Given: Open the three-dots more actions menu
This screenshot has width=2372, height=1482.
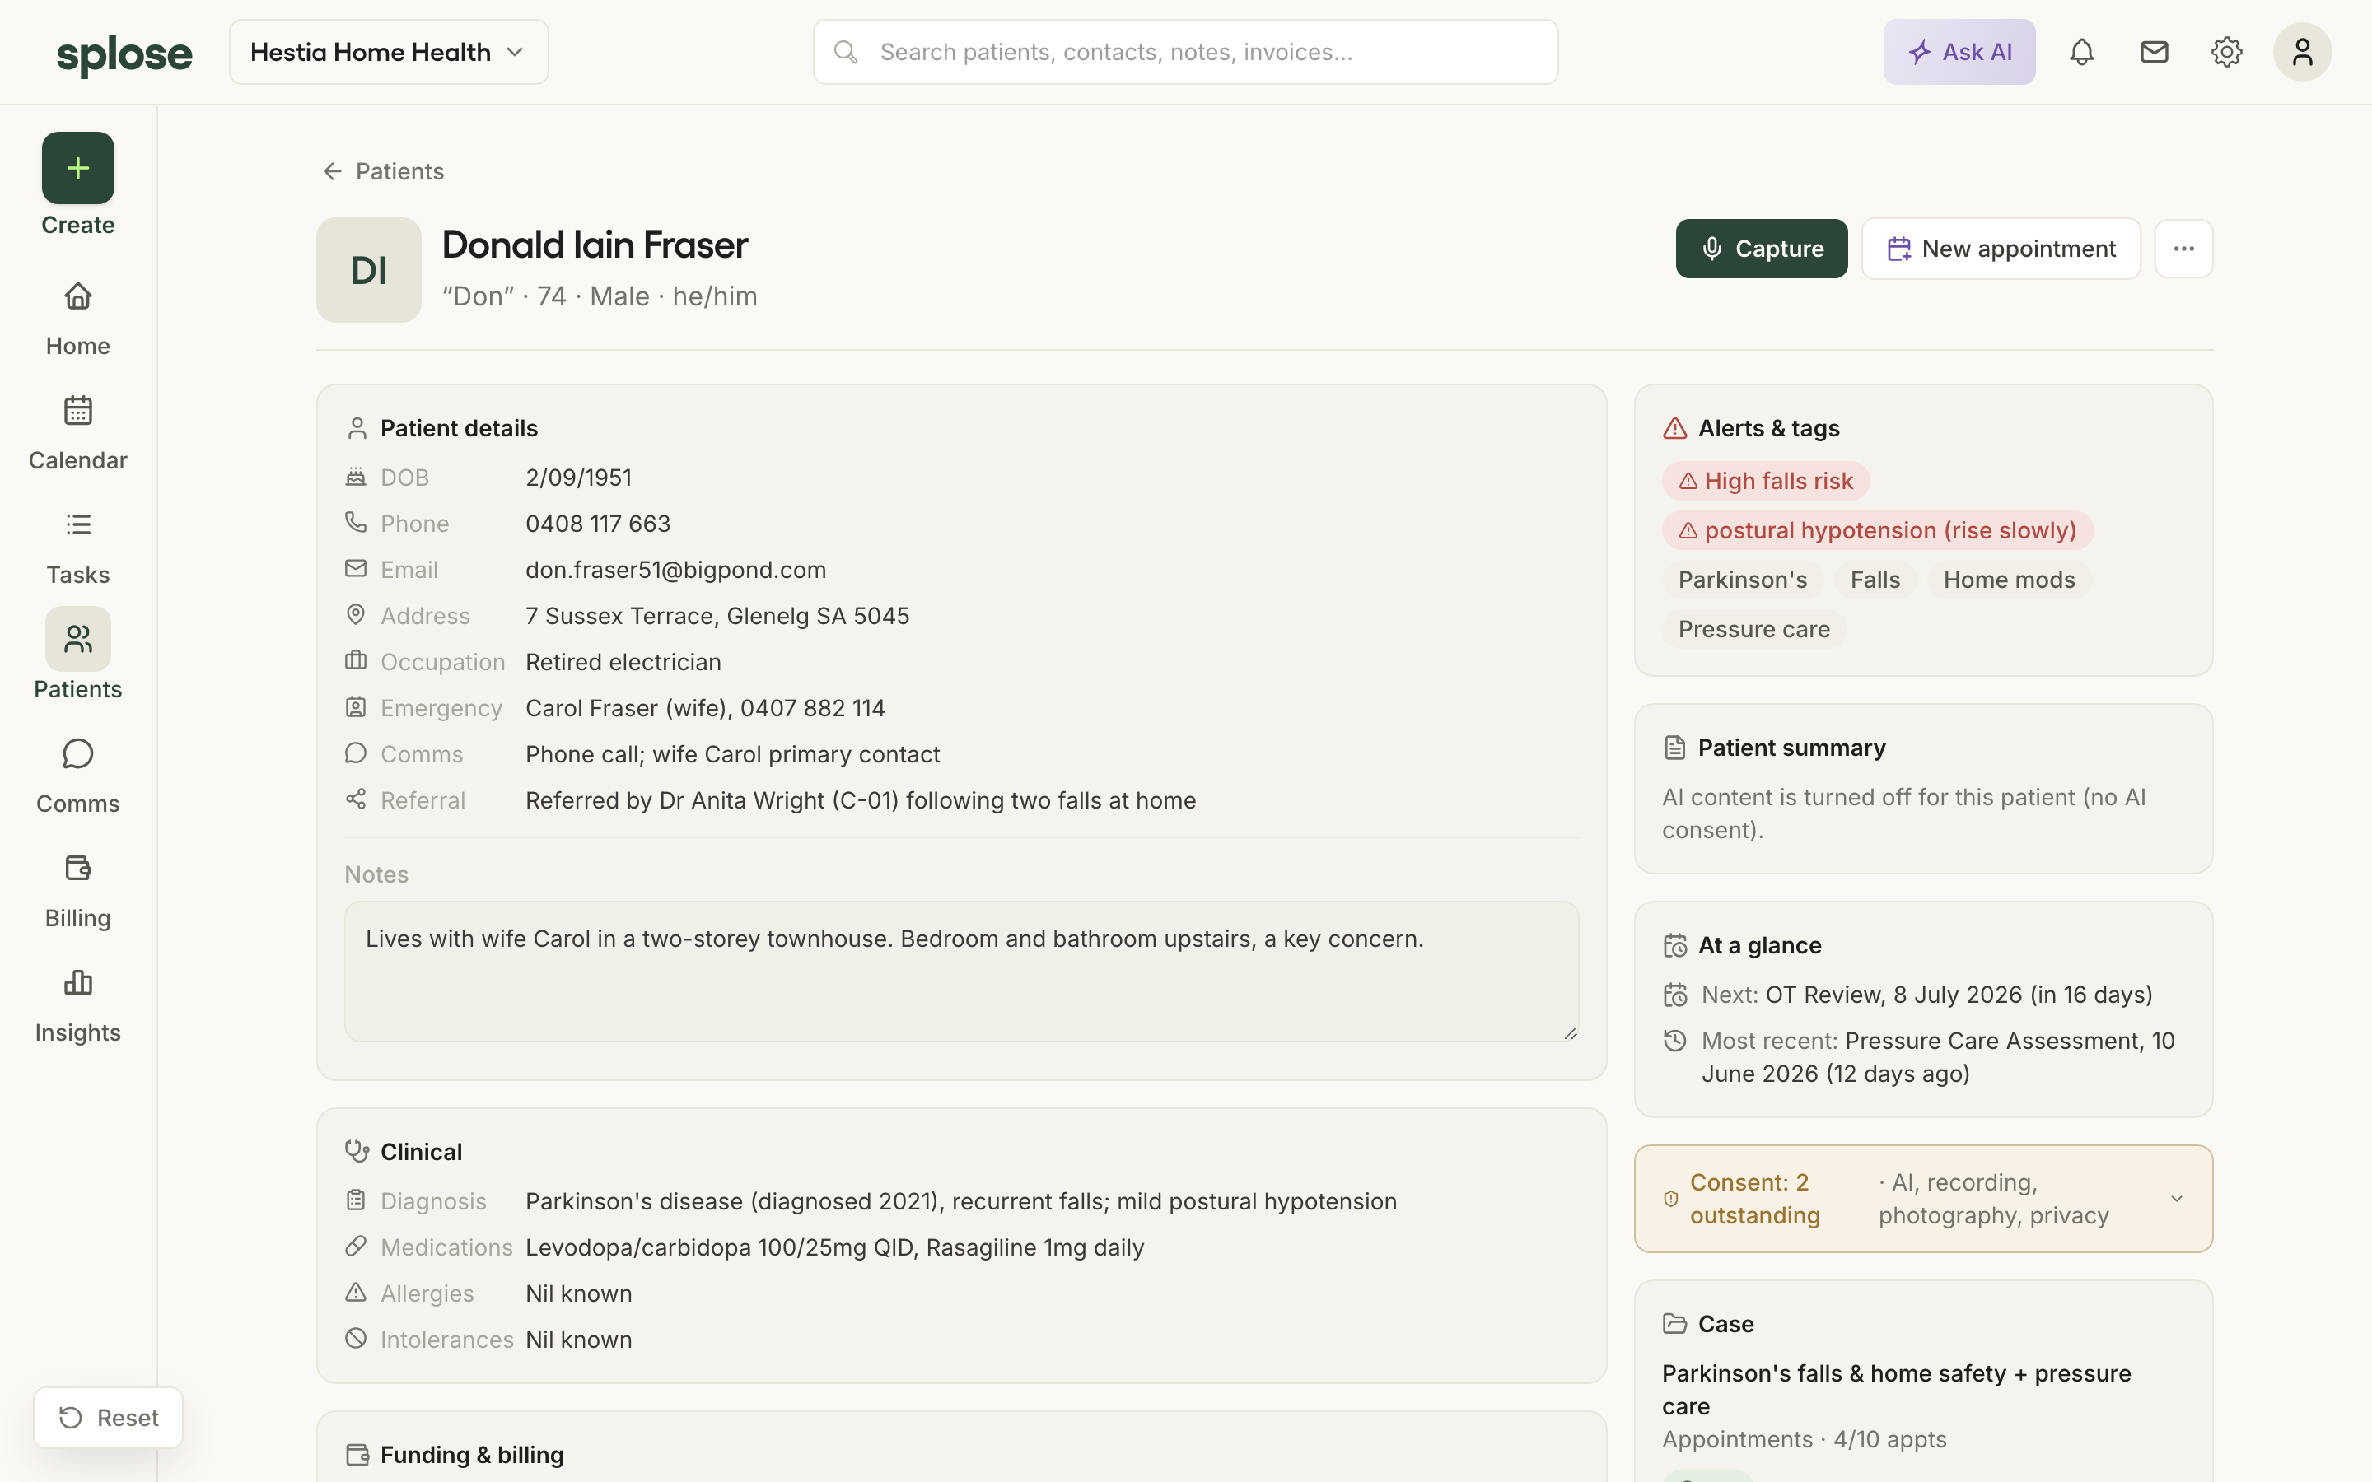Looking at the screenshot, I should pos(2183,249).
